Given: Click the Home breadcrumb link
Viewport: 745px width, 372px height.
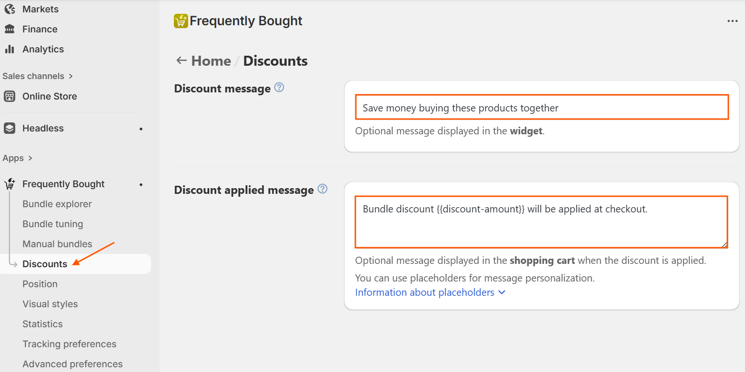Looking at the screenshot, I should click(x=211, y=61).
